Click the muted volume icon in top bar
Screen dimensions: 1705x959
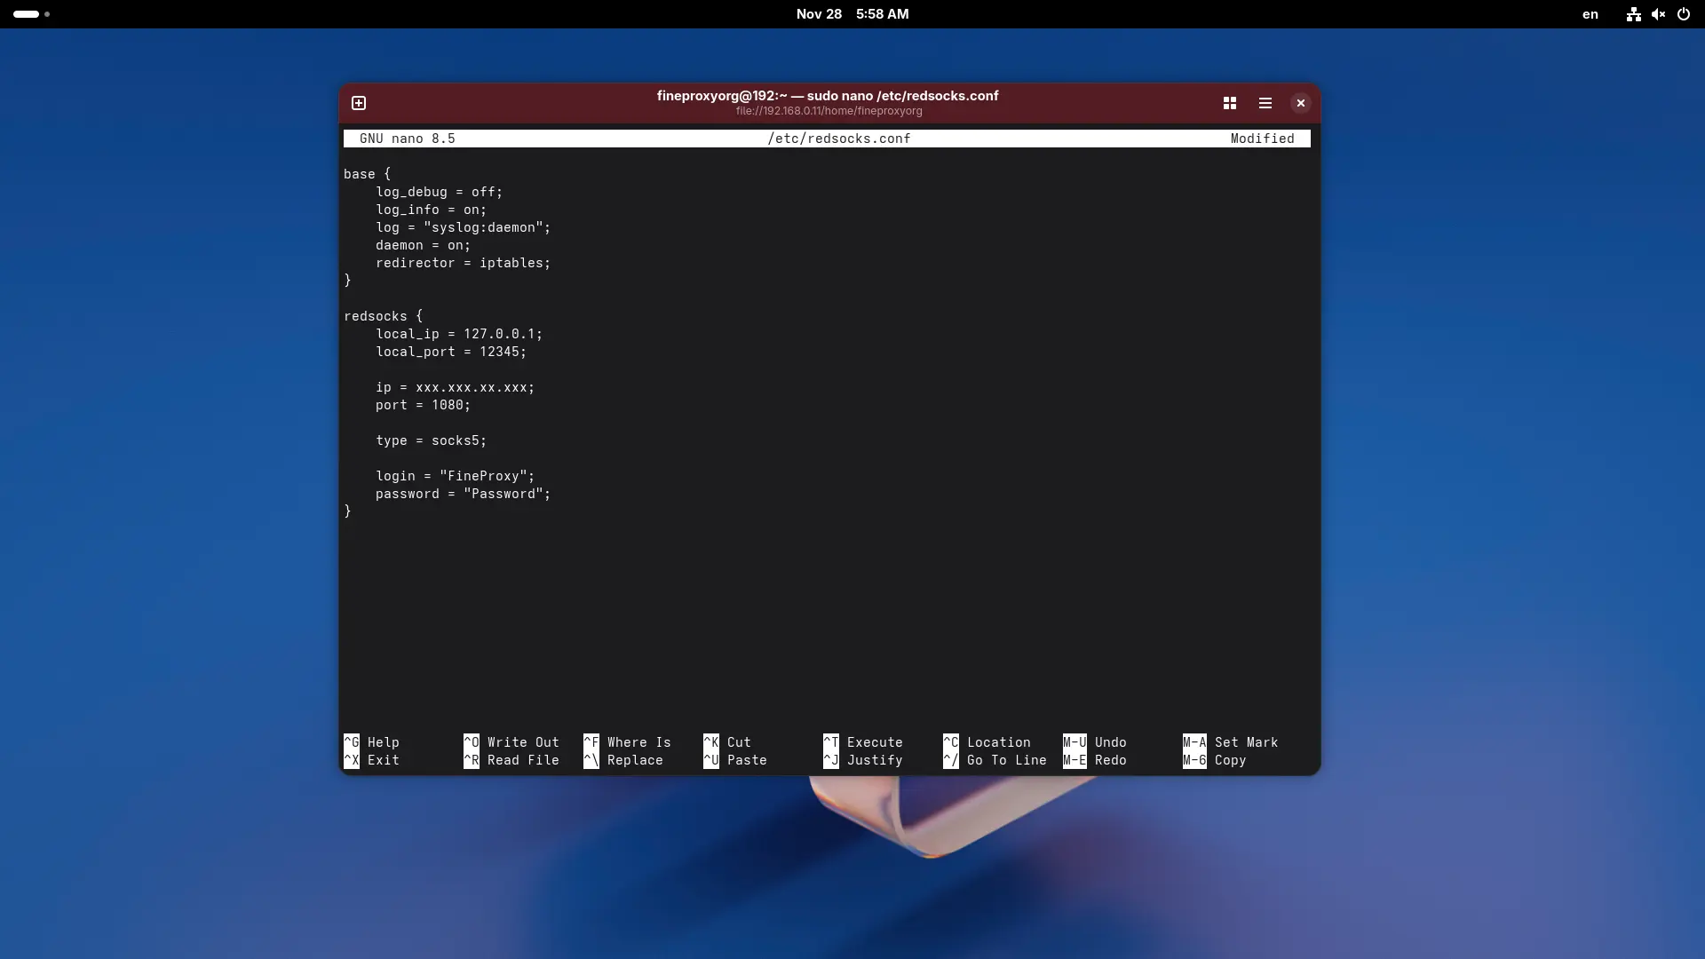pos(1658,14)
